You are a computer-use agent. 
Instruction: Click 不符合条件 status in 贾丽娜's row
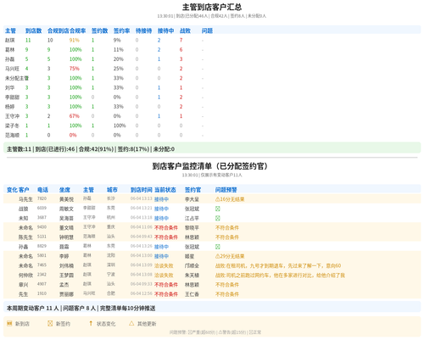[x=166, y=294]
